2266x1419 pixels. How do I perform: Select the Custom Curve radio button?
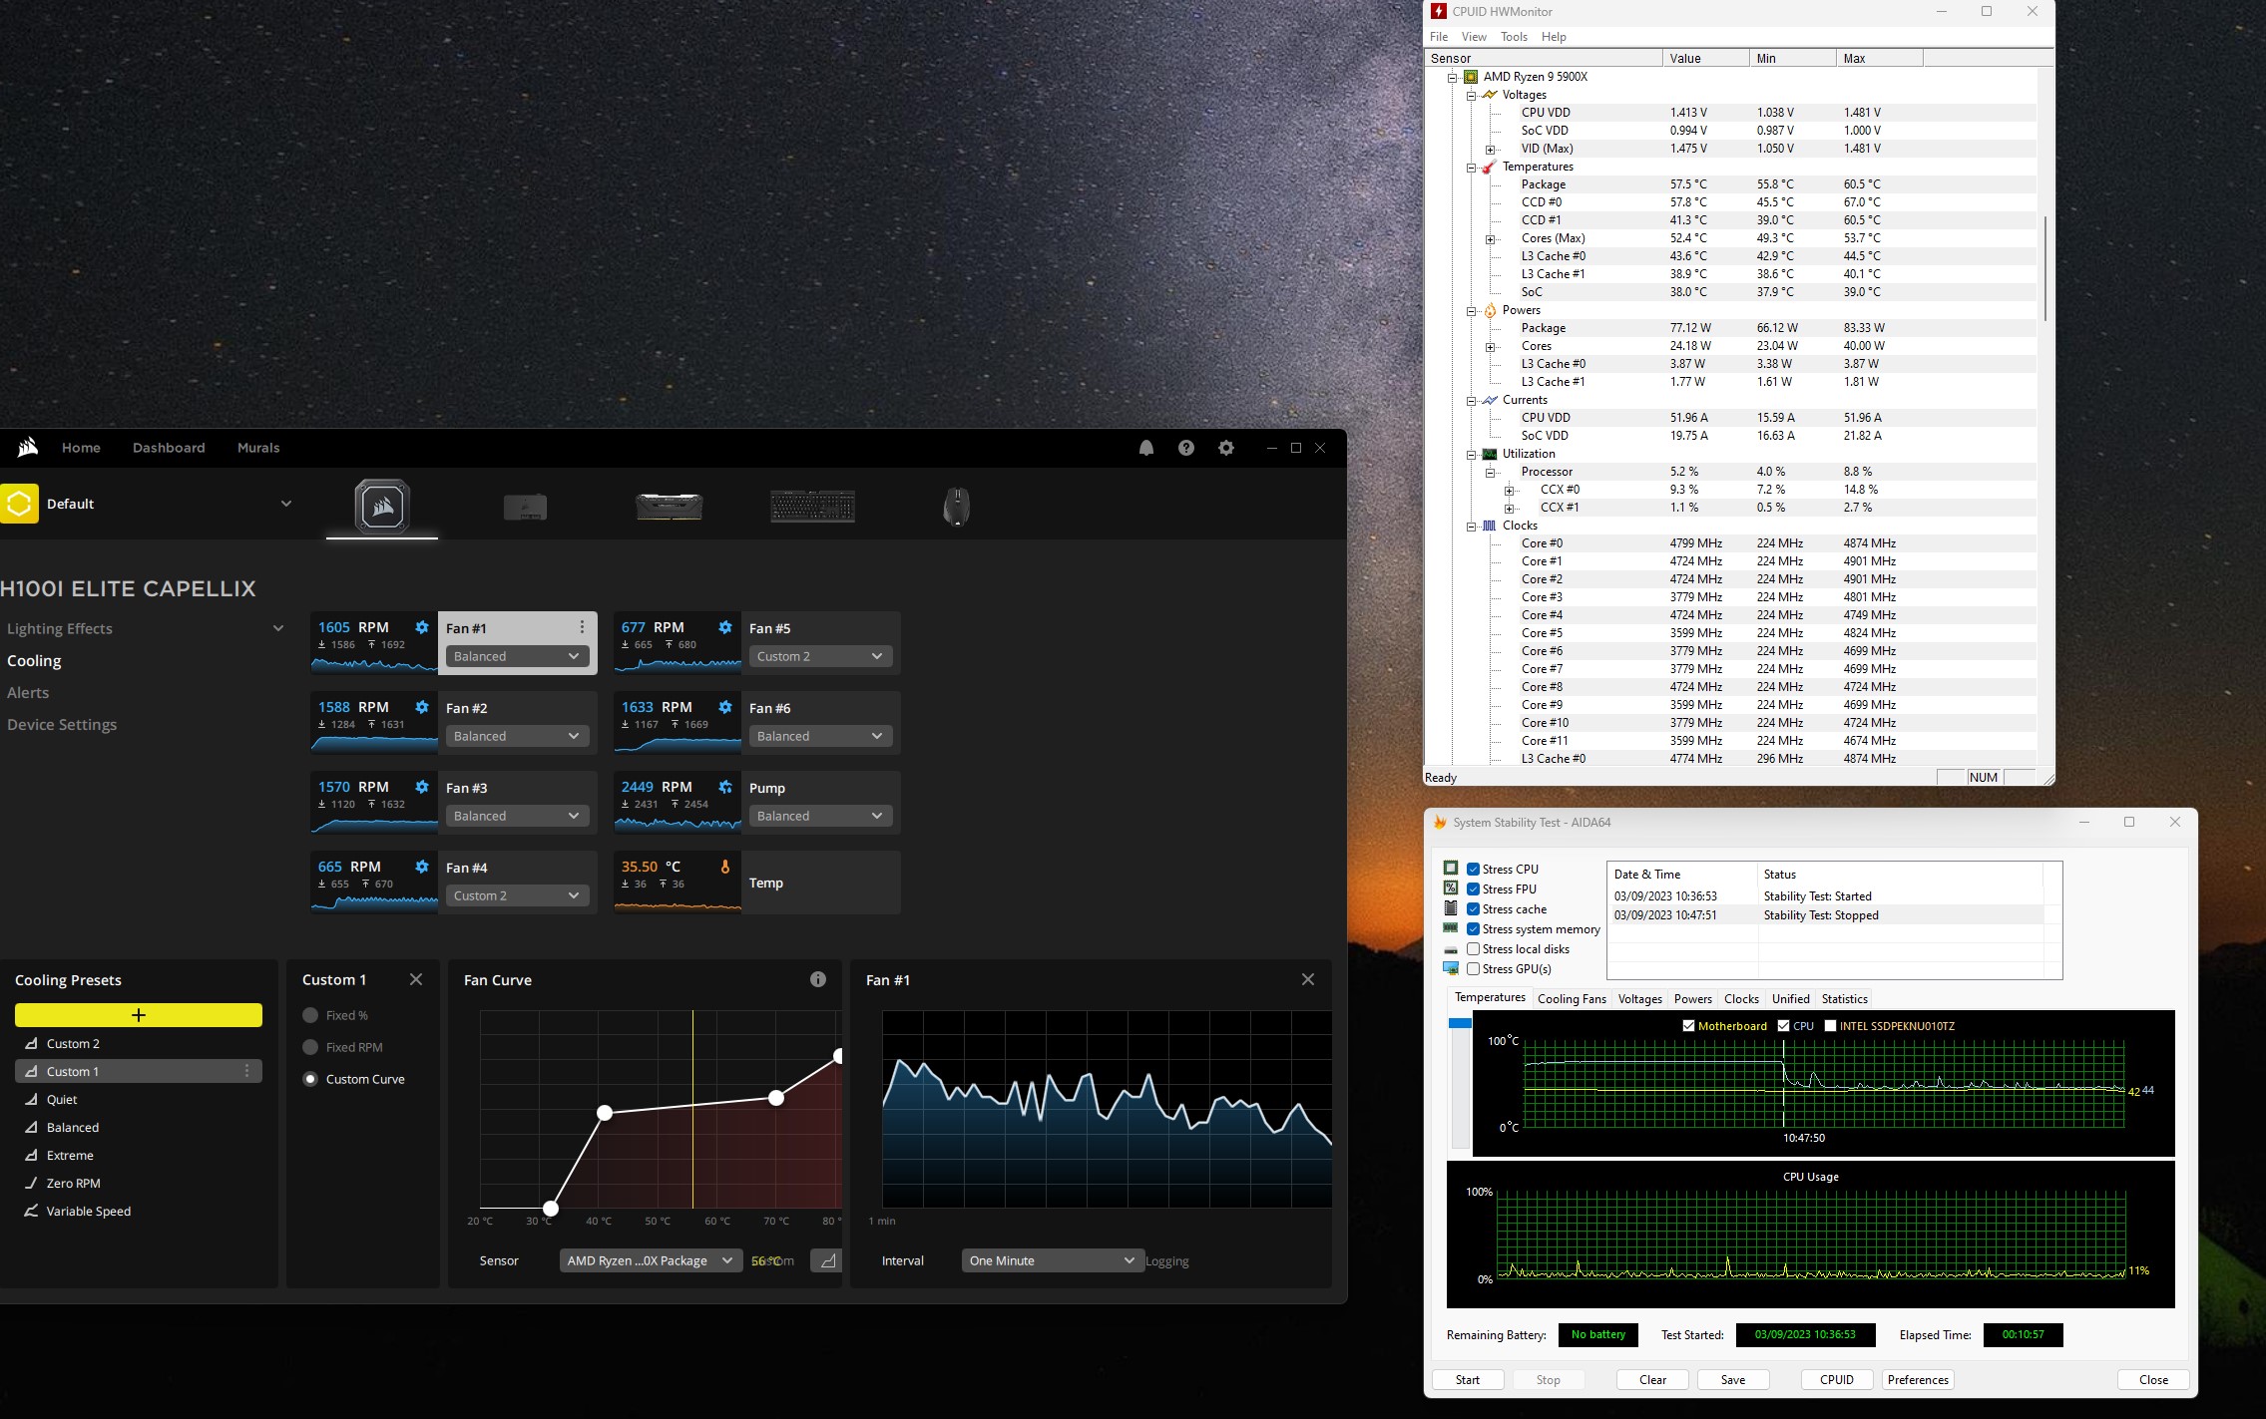click(x=310, y=1077)
